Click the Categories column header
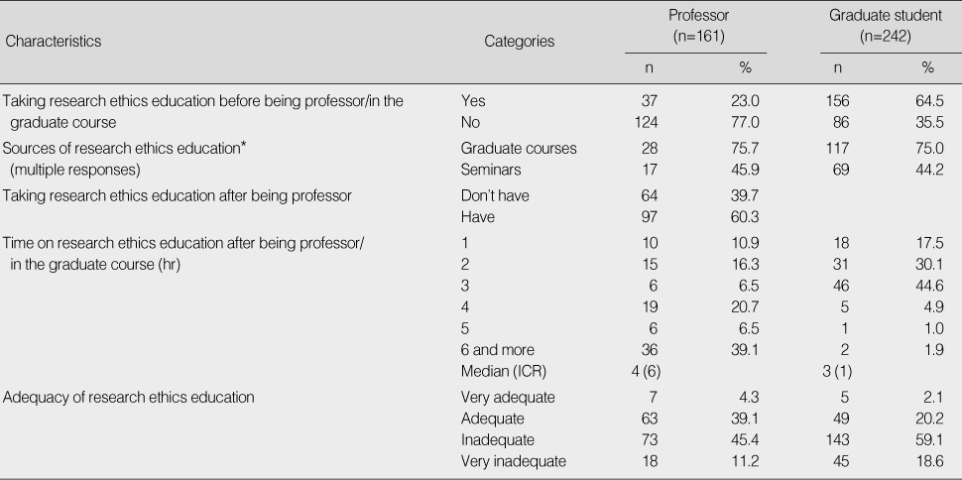962x480 pixels. coord(519,41)
